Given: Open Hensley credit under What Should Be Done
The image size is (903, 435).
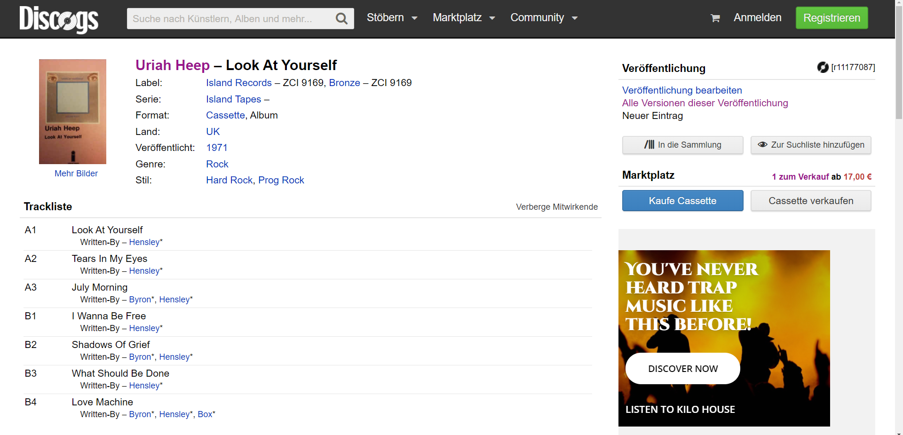Looking at the screenshot, I should (x=144, y=386).
